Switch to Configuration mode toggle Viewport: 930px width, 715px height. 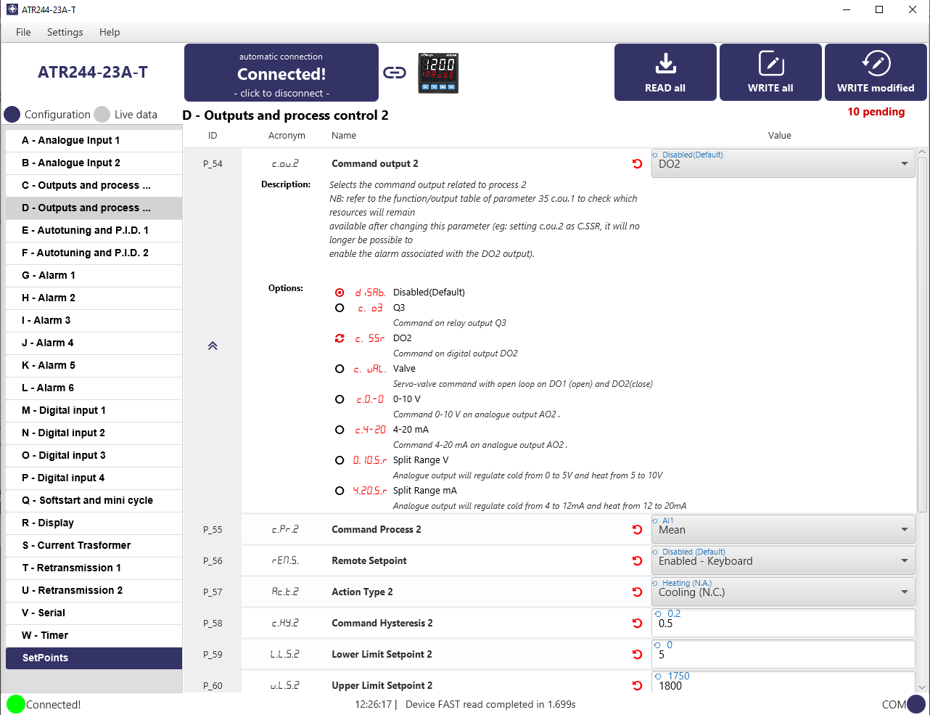point(12,115)
